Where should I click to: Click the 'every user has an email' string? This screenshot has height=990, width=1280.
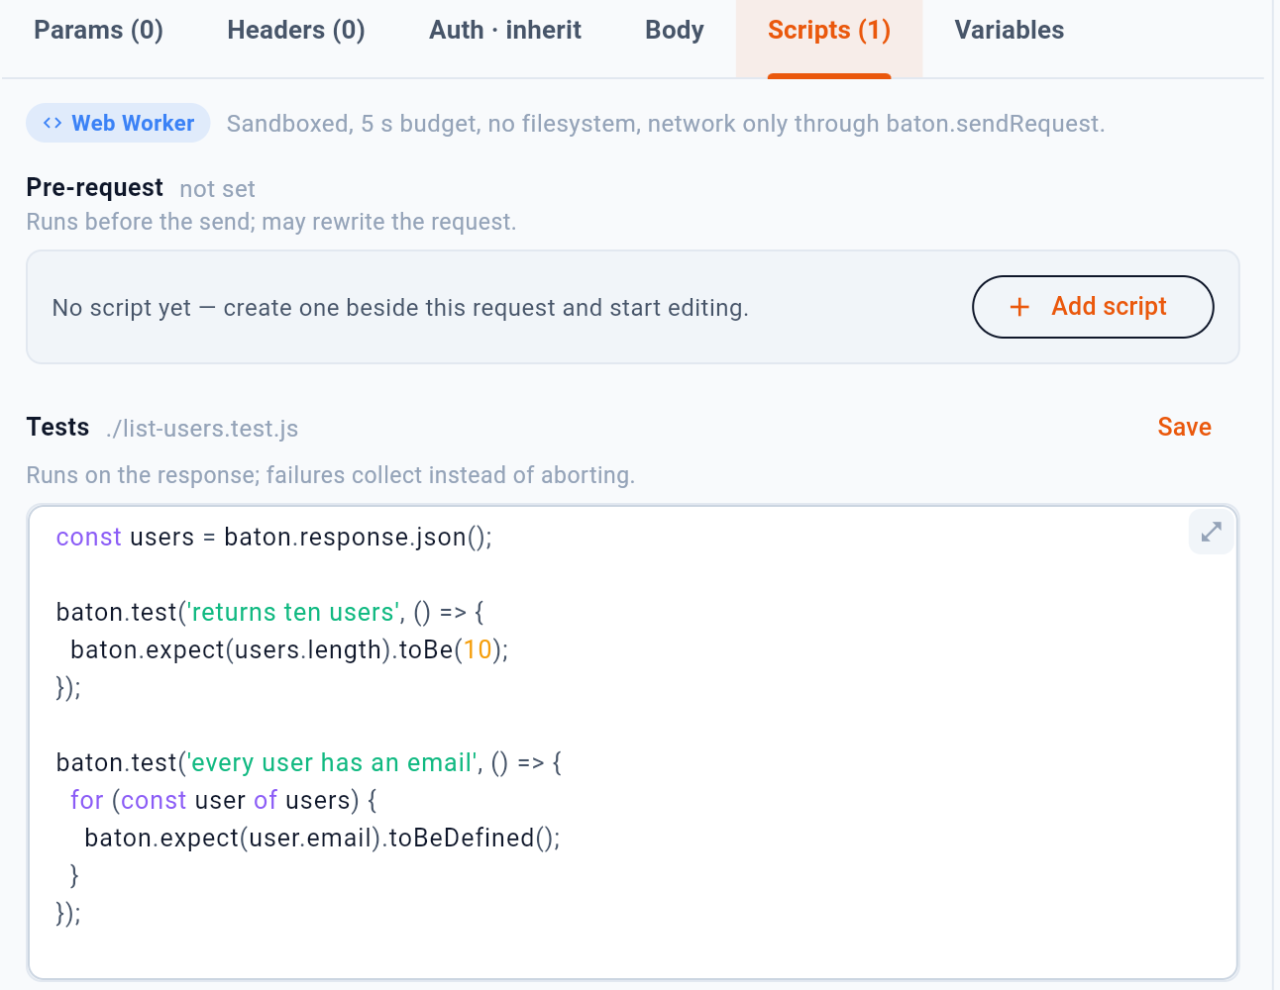pyautogui.click(x=331, y=763)
